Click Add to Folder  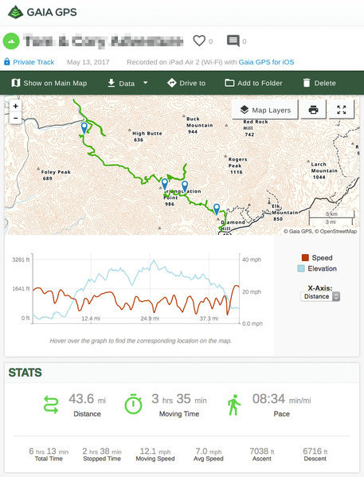tap(253, 83)
